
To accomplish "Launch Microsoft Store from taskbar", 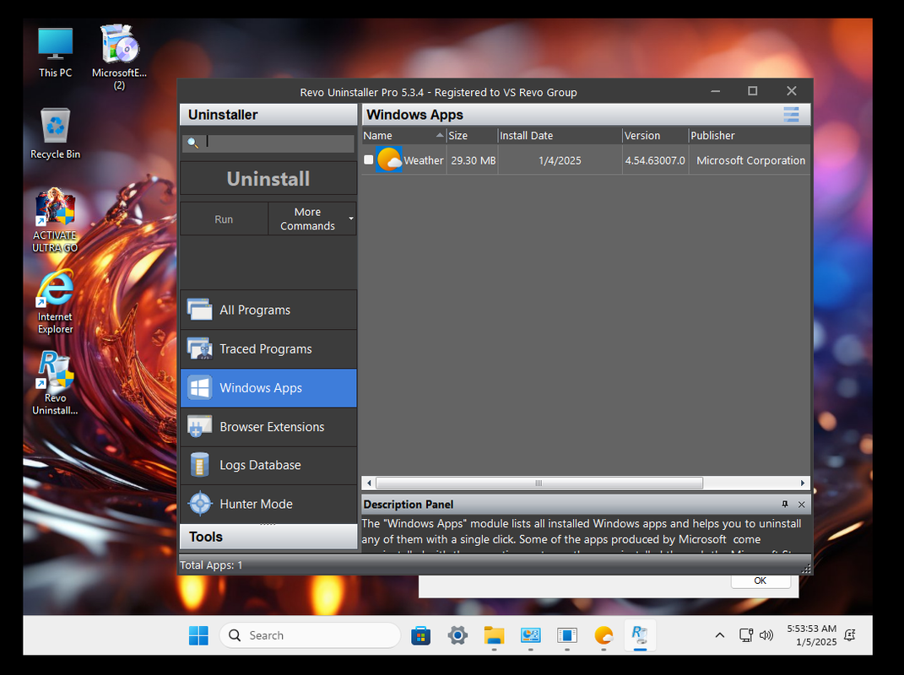I will tap(421, 635).
